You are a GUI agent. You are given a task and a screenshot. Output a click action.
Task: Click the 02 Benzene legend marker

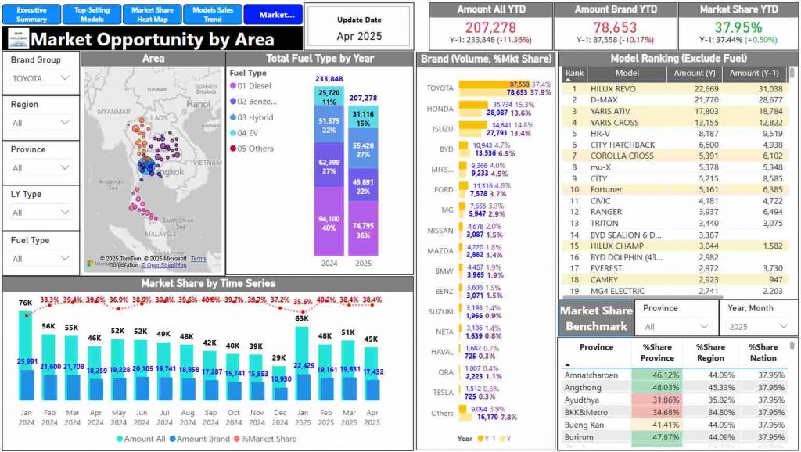(x=233, y=102)
